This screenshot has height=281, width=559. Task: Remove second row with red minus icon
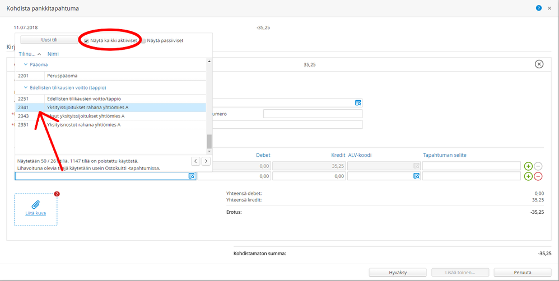point(538,176)
